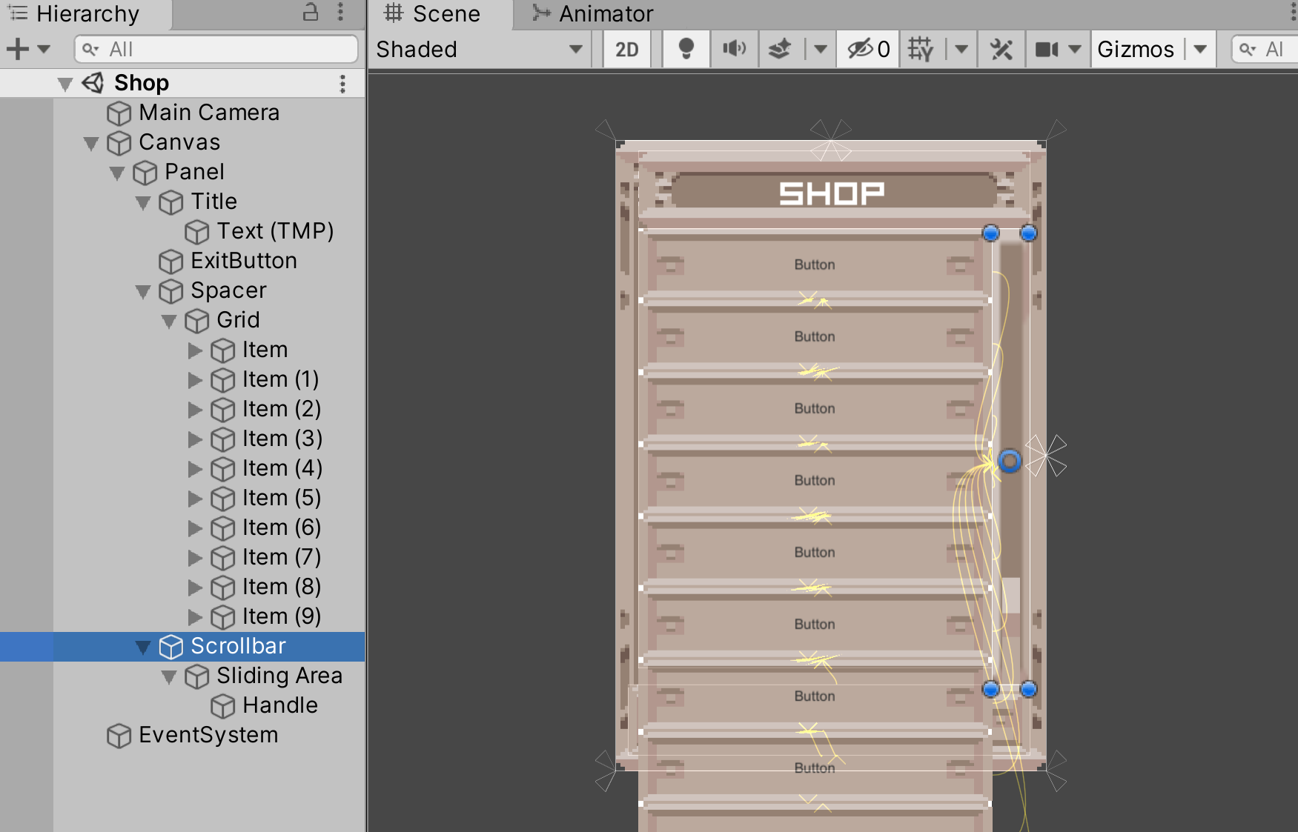This screenshot has height=832, width=1298.
Task: Collapse the Grid object arrow
Action: 169,321
